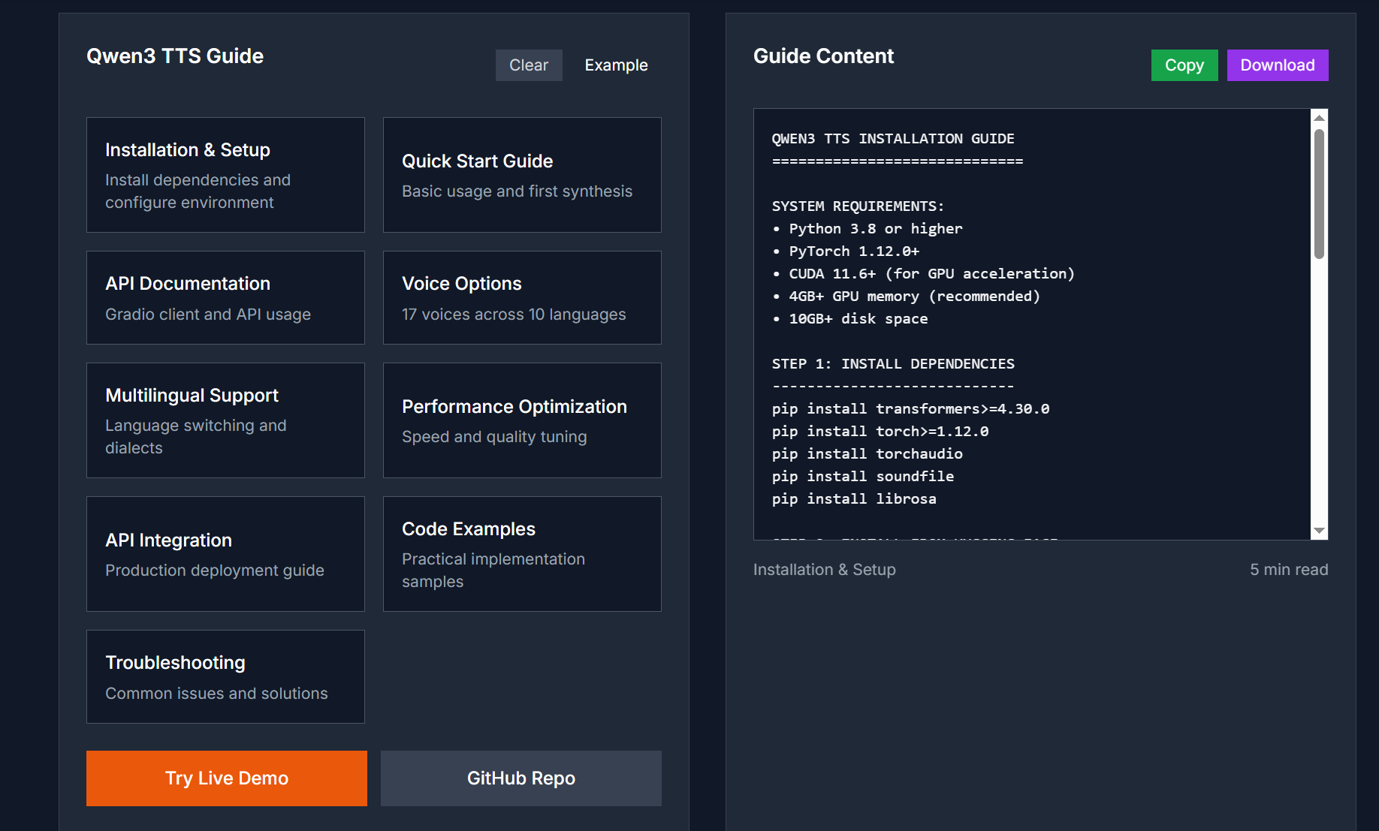The width and height of the screenshot is (1379, 831).
Task: Select the API Documentation topic
Action: [225, 297]
